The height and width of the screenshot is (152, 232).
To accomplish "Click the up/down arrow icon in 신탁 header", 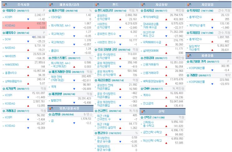I will [x=143, y=111].
